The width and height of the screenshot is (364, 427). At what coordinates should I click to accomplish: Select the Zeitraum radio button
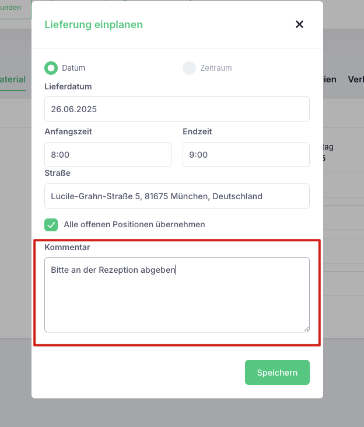[189, 68]
